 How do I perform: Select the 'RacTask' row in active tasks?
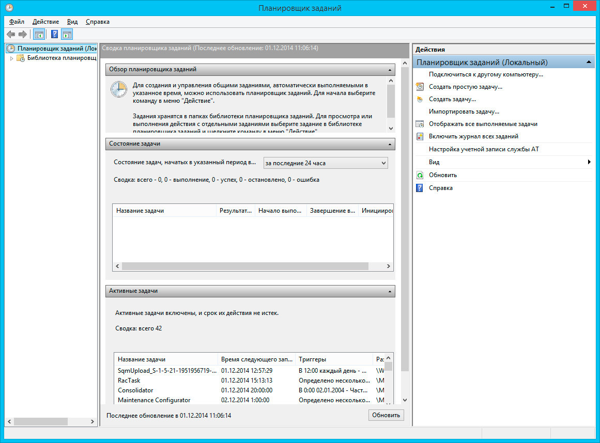click(x=129, y=381)
